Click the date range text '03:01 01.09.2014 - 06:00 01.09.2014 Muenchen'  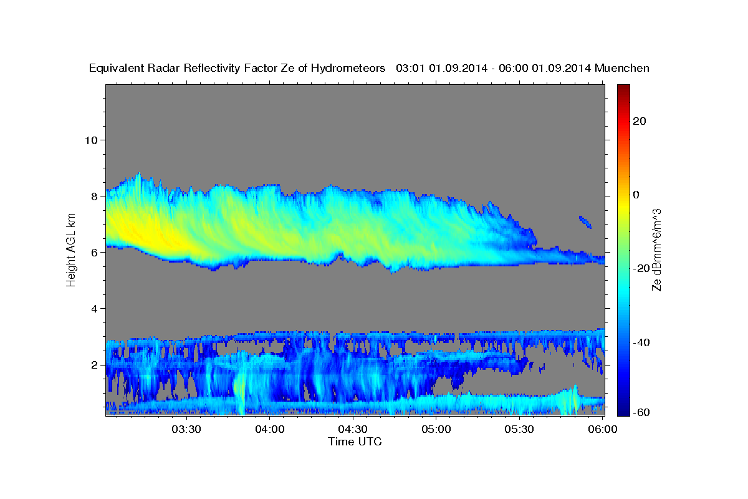point(522,68)
